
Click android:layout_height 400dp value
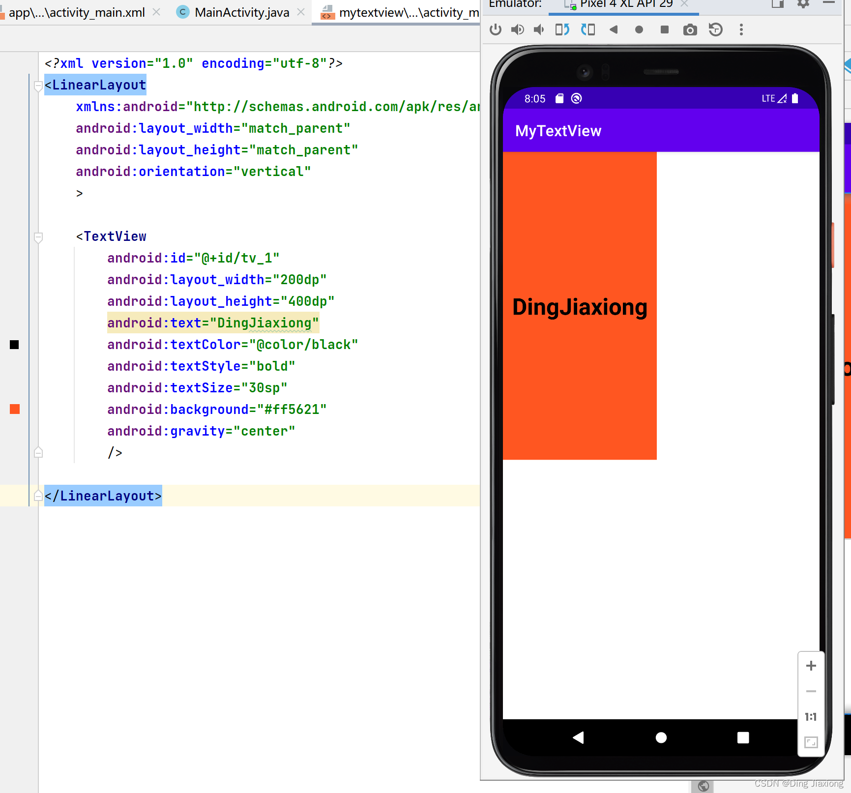[x=308, y=301]
